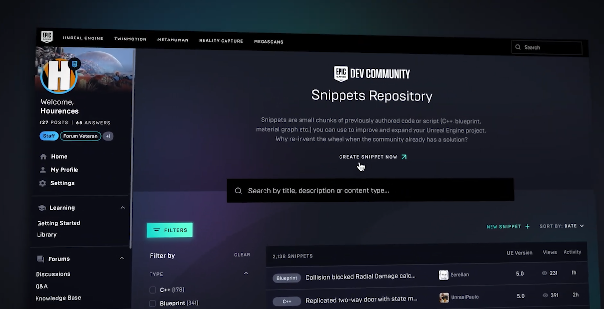Click the UnrealPaulo author name
Screen dimensions: 604x309
click(x=465, y=297)
